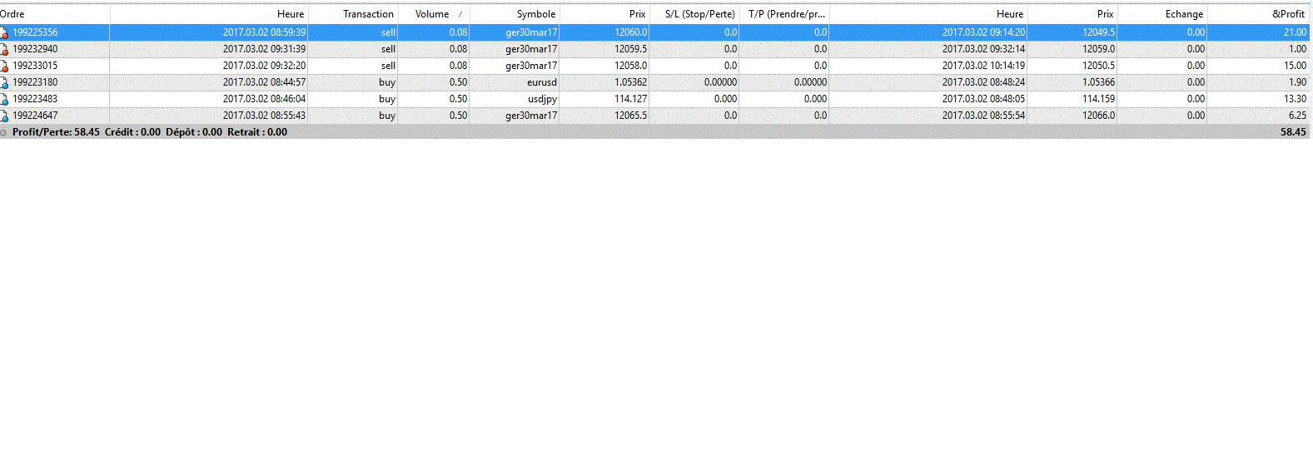Select order number 199233015
Viewport: 1313px width, 449px height.
[x=35, y=66]
